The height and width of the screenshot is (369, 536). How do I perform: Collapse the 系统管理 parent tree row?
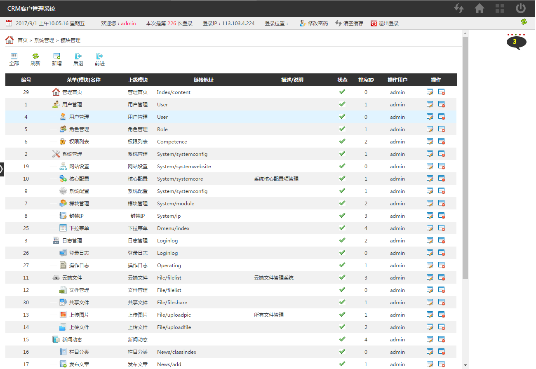(x=56, y=154)
